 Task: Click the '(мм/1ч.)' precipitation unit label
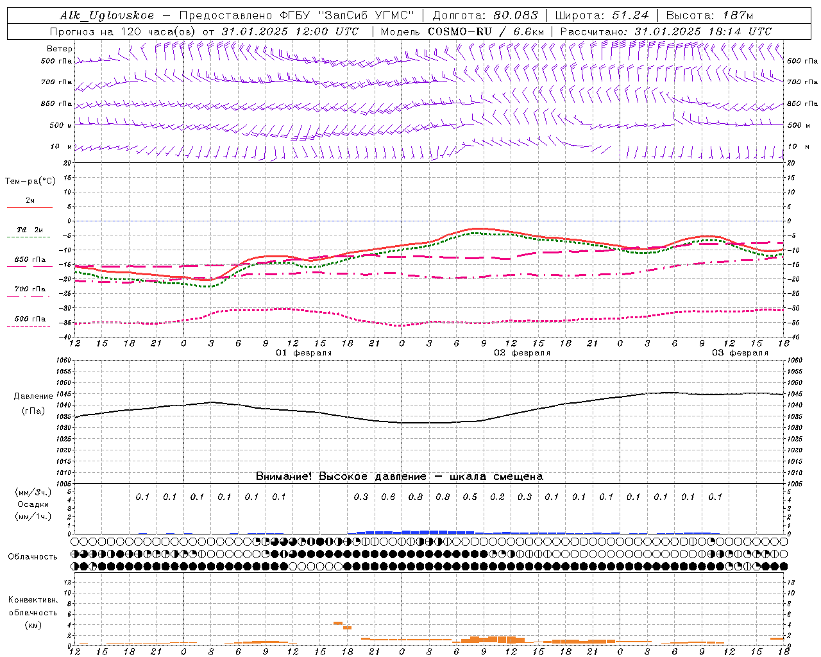click(33, 516)
